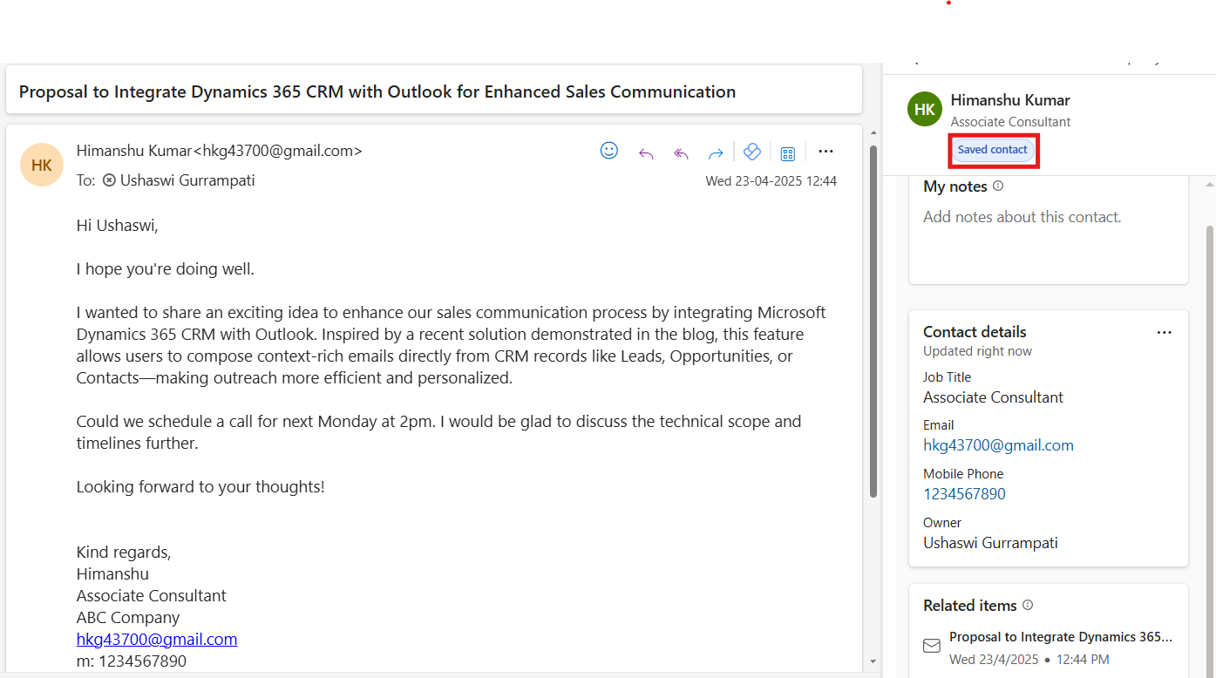Image resolution: width=1216 pixels, height=678 pixels.
Task: Click the green HK contact avatar
Action: tap(925, 109)
